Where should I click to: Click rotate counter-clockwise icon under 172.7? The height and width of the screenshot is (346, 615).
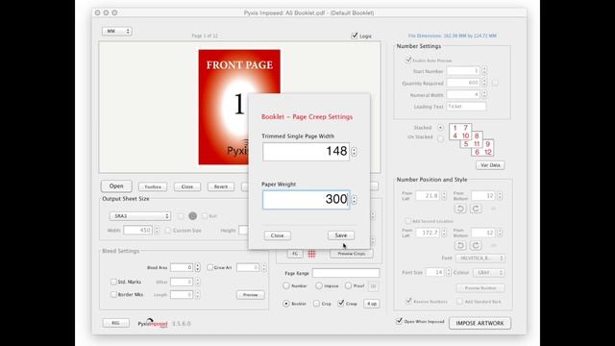coord(460,246)
